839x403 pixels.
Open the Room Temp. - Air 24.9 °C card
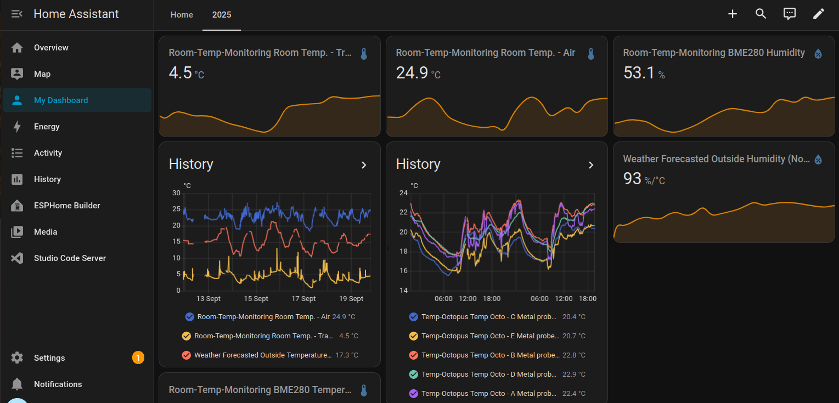(497, 86)
